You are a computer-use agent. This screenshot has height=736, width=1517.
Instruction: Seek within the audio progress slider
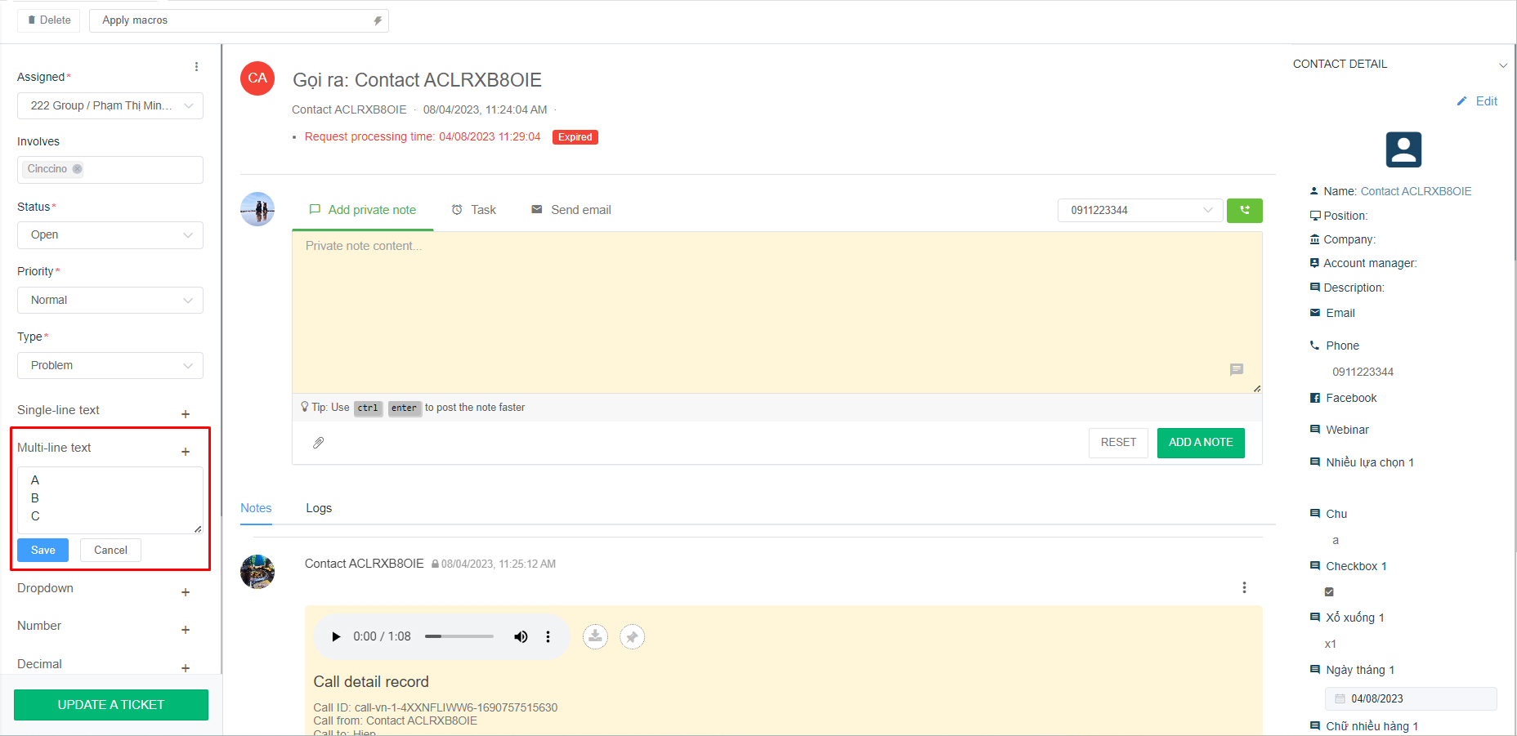(x=459, y=636)
